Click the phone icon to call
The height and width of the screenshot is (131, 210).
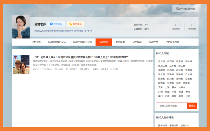coord(70,24)
